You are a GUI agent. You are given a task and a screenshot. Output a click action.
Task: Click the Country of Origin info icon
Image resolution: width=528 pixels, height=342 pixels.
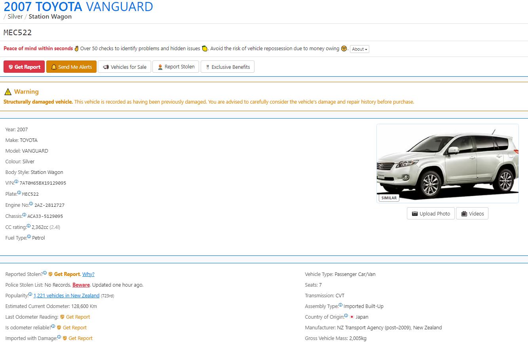click(x=346, y=316)
